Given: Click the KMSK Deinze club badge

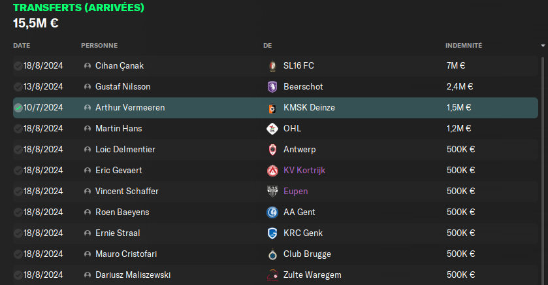Looking at the screenshot, I should coord(272,108).
